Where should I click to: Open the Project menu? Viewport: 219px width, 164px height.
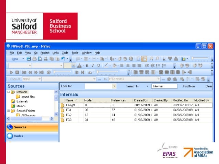coord(45,53)
